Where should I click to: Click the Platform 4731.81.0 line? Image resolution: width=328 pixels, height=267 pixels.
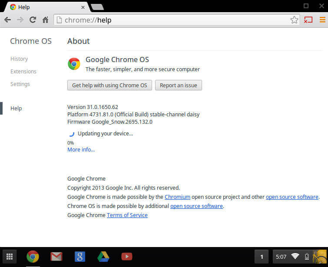(133, 115)
